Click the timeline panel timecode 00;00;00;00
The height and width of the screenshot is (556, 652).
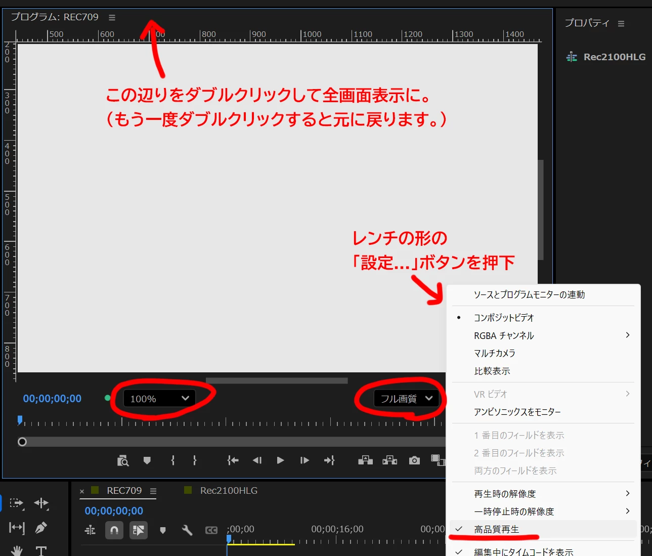114,511
